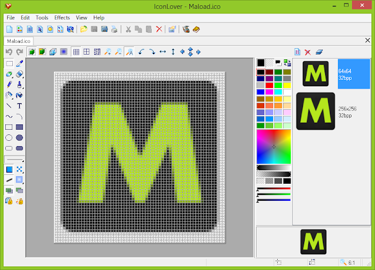The height and width of the screenshot is (270, 375).
Task: Reset to default black and white colors
Action: (x=278, y=63)
